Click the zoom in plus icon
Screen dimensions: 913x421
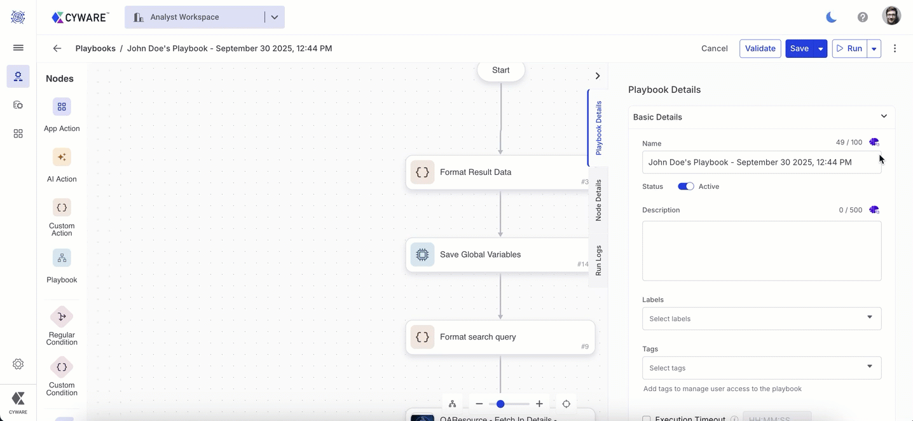pos(539,404)
